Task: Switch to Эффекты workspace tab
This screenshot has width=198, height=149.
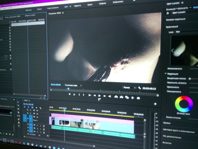Action: (x=77, y=6)
